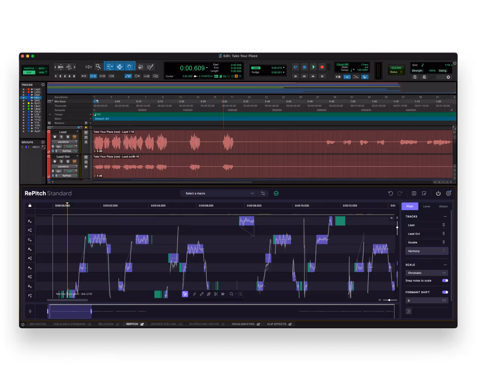The image size is (477, 390).
Task: Click the record button in transport
Action: click(322, 67)
